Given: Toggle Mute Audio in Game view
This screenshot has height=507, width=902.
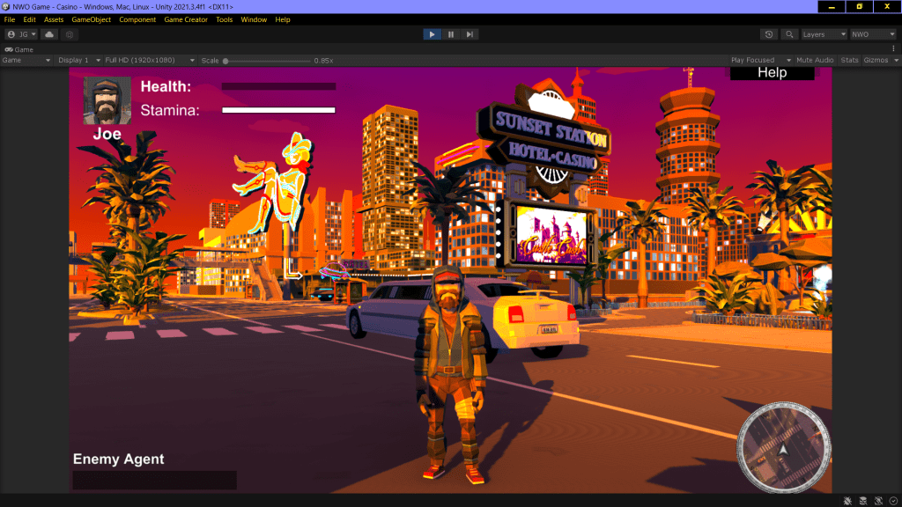Looking at the screenshot, I should pos(815,61).
